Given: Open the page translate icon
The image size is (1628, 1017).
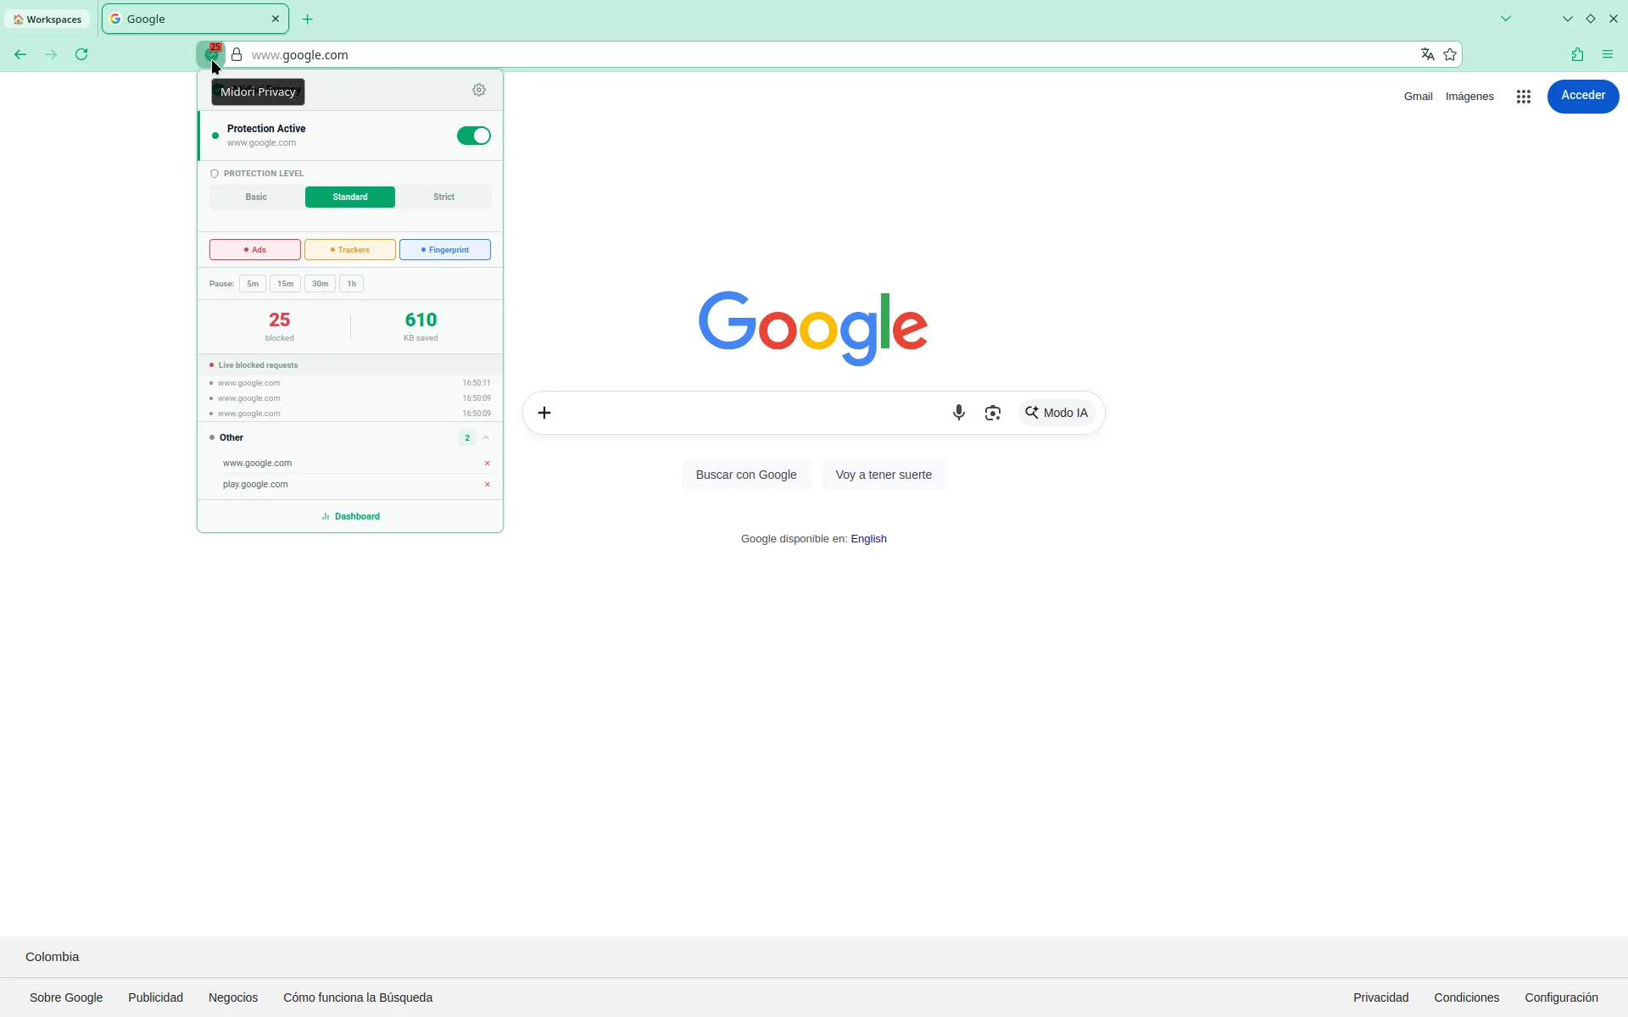Looking at the screenshot, I should pyautogui.click(x=1428, y=54).
